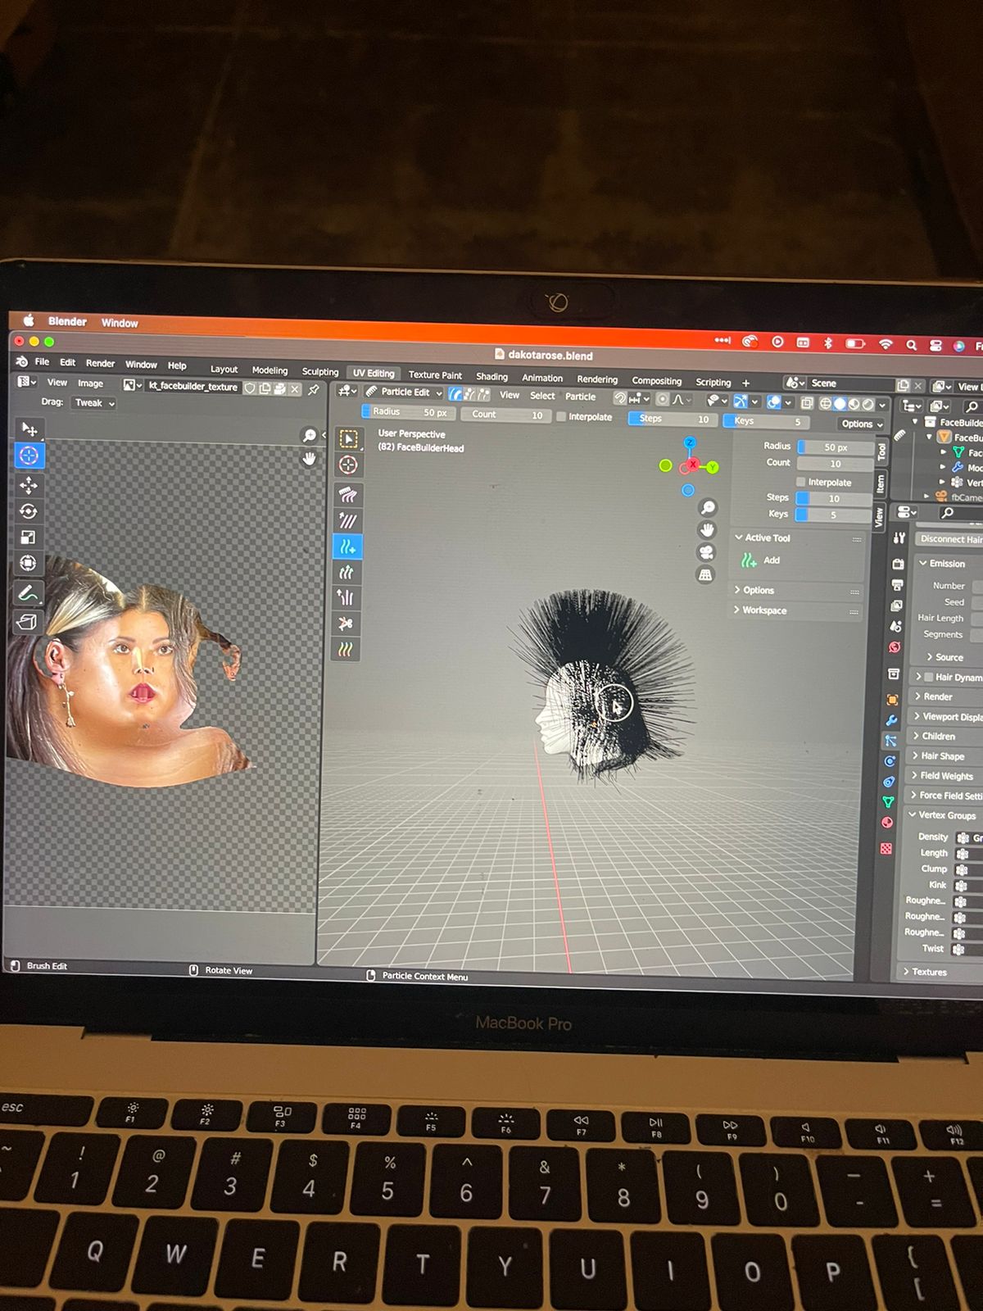Screen dimensions: 983x1311
Task: Switch to the Texture Paint workspace tab
Action: (x=435, y=374)
